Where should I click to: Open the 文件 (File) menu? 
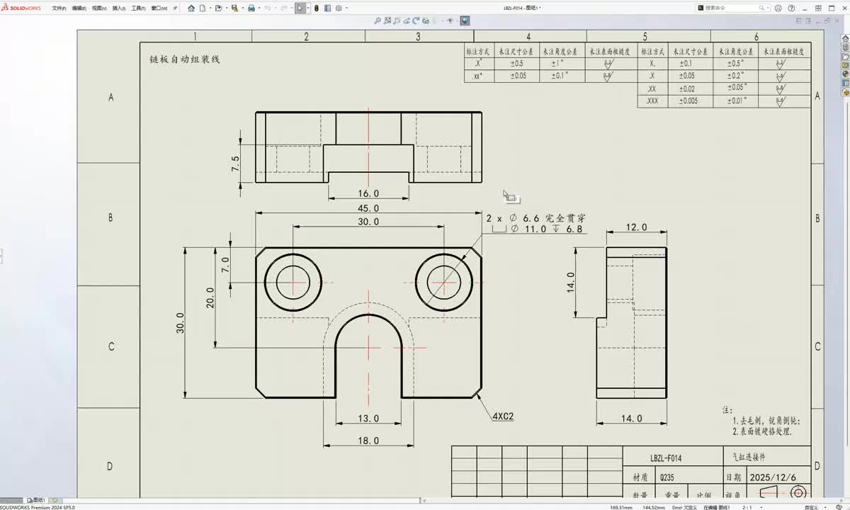[x=59, y=8]
